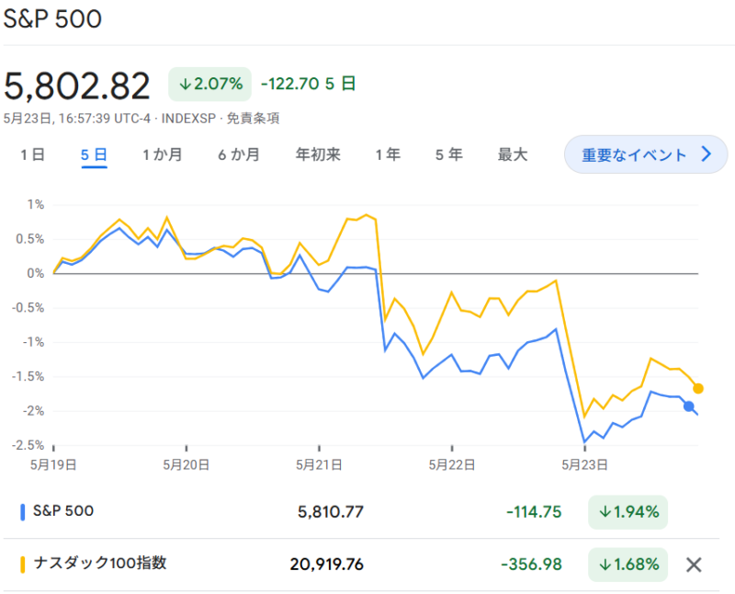Click the -2.5% y-axis label
The image size is (735, 594).
tap(28, 445)
